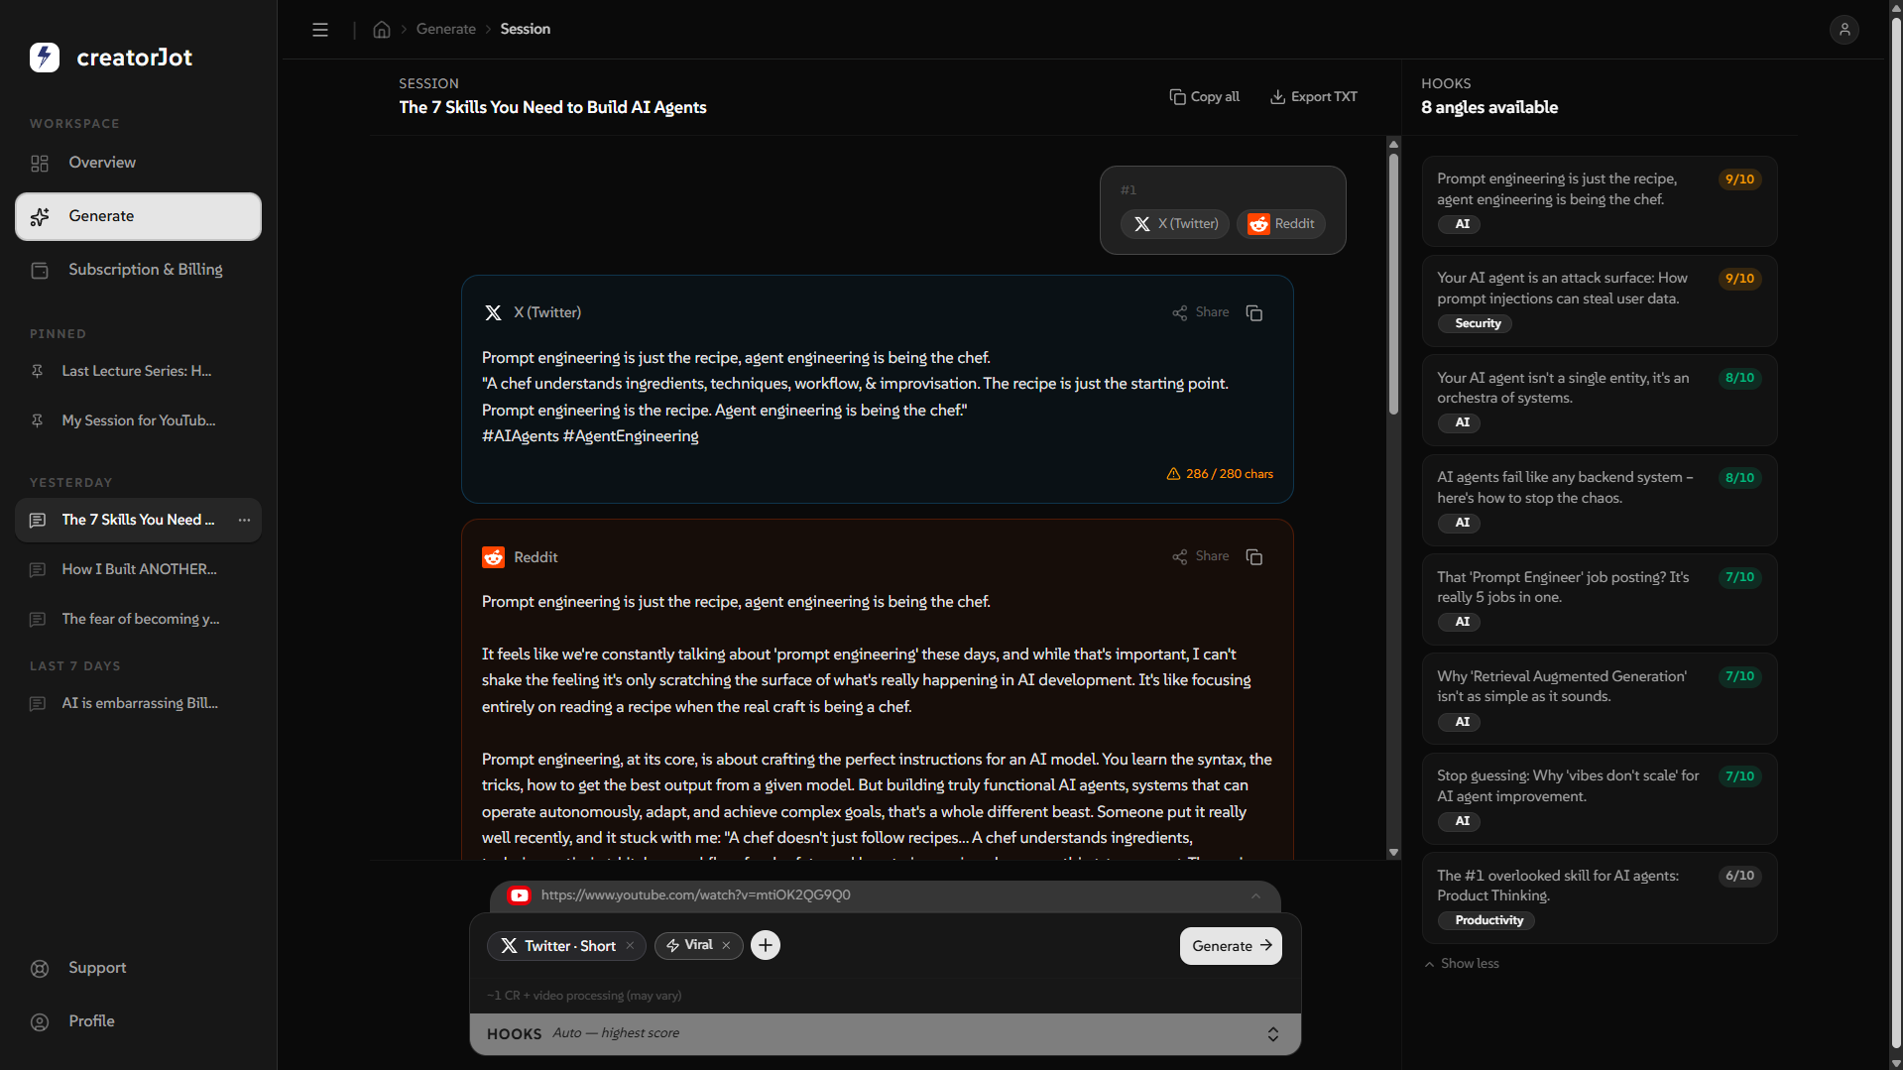Collapse the hooks list with Show less
The image size is (1903, 1070).
(1462, 964)
